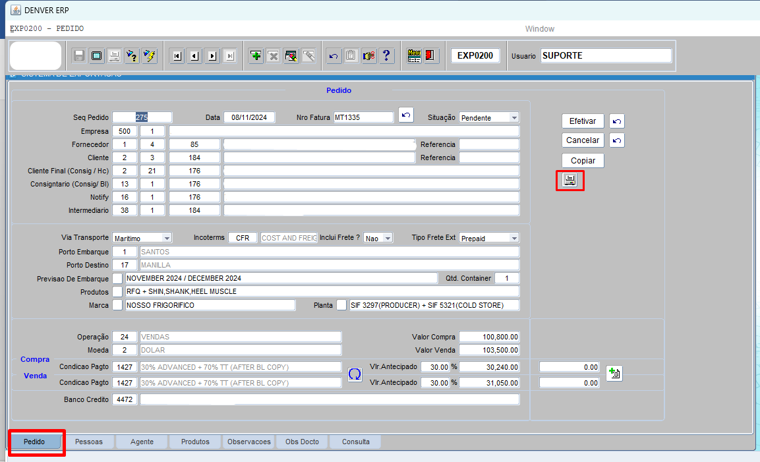The width and height of the screenshot is (760, 462).
Task: Click the Save diskette icon in toolbar
Action: coord(79,56)
